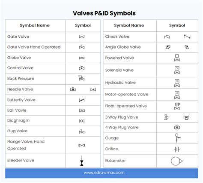Click the Needle Valve label
Image resolution: width=203 pixels, height=183 pixels.
[x=20, y=89]
